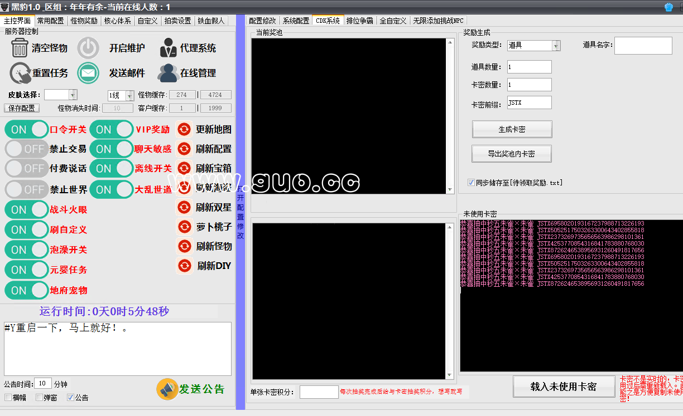Open the 无限添加挑战NPC tab
Screen dimensions: 683x416
[438, 21]
